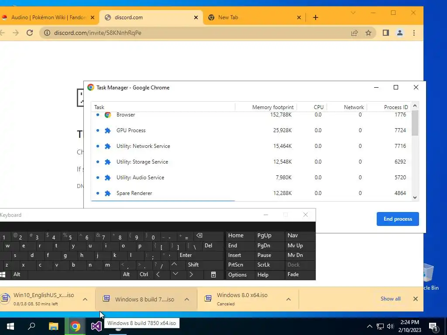This screenshot has height=335, width=447.
Task: Close the New Tab tab
Action: pyautogui.click(x=299, y=17)
